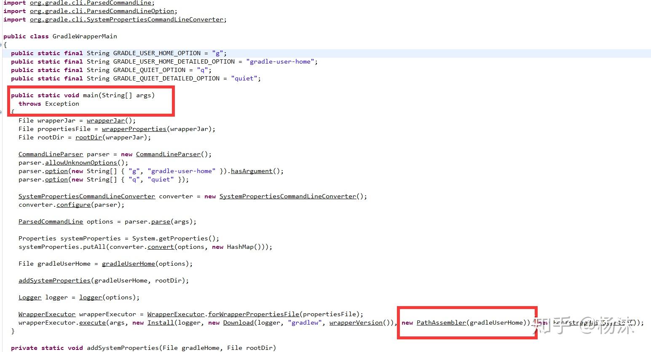The image size is (651, 352).
Task: Click the "gradle-user-home" string in the constant declaration
Action: click(280, 61)
